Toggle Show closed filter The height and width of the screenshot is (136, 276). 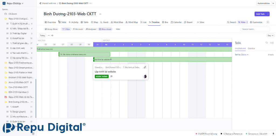click(105, 29)
